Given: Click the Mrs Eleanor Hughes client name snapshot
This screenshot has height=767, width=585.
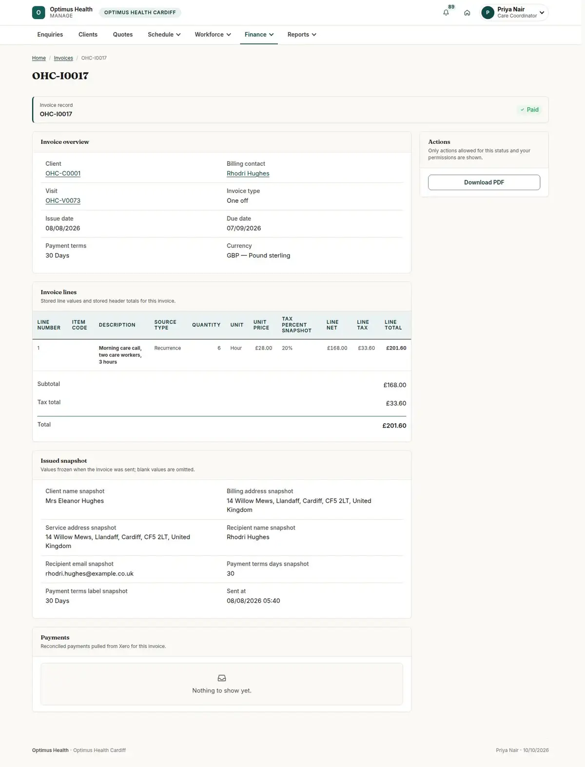Looking at the screenshot, I should [75, 501].
